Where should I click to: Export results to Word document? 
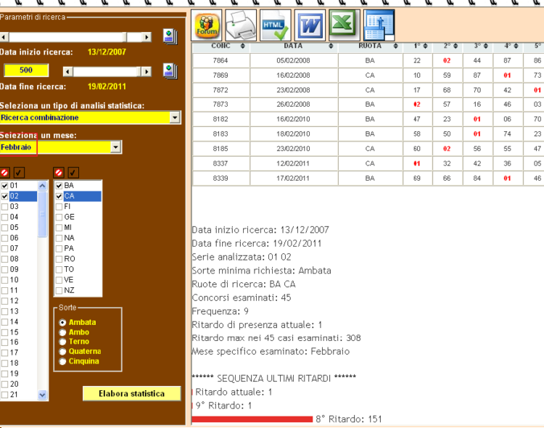click(310, 26)
